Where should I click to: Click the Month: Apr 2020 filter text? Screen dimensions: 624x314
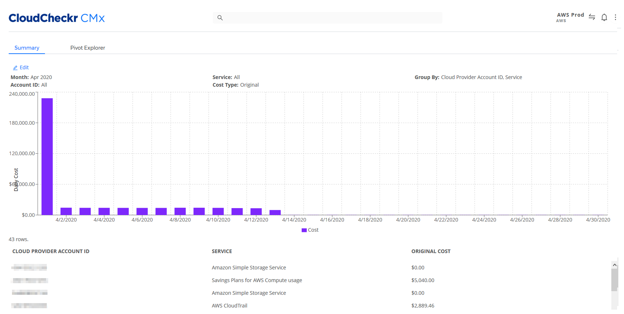pos(31,77)
